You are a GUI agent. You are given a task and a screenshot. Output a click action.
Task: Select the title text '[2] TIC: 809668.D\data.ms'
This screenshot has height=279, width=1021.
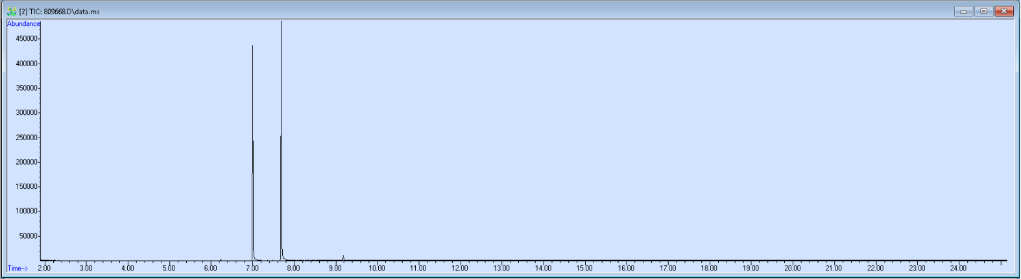[60, 12]
